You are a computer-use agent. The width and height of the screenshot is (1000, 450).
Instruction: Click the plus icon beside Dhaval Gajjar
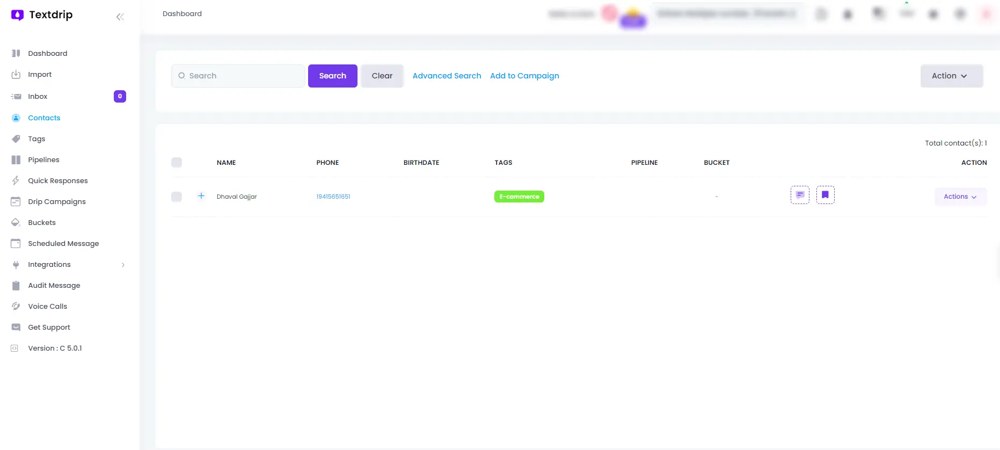point(201,196)
